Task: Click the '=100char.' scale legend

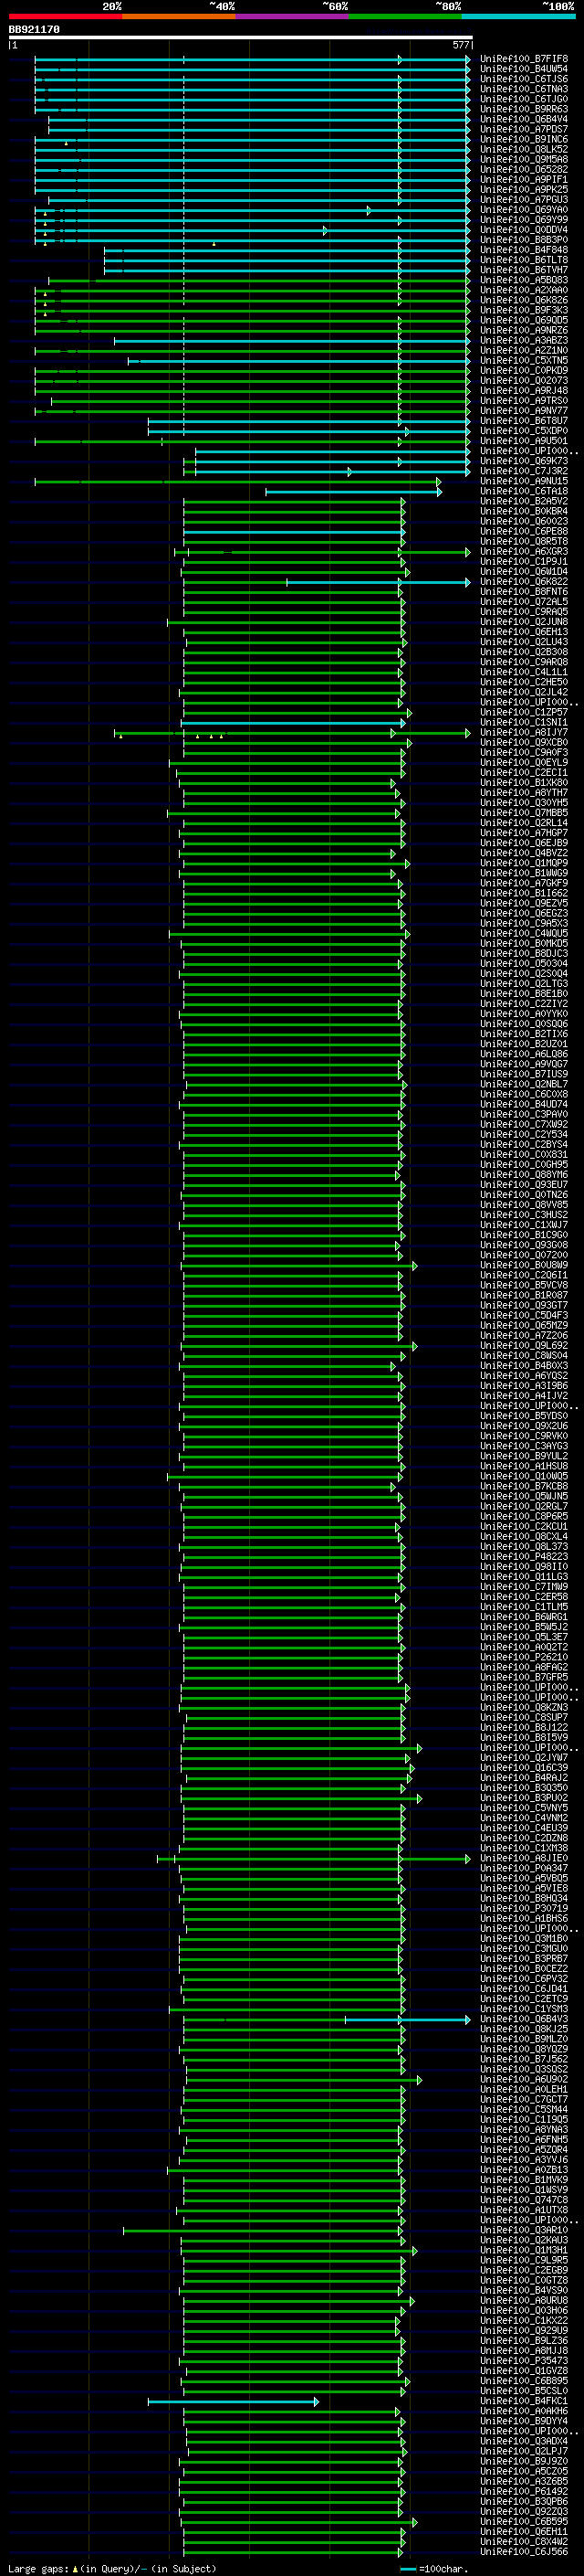Action: click(435, 2569)
